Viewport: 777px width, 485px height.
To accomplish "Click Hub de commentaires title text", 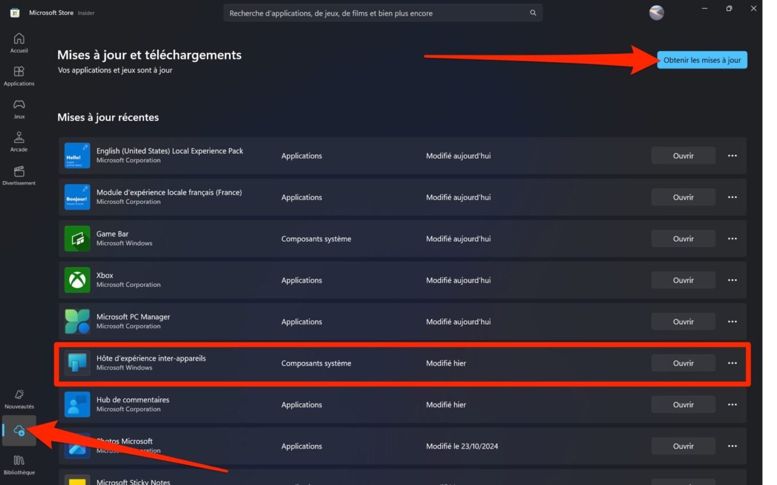I will click(x=133, y=399).
